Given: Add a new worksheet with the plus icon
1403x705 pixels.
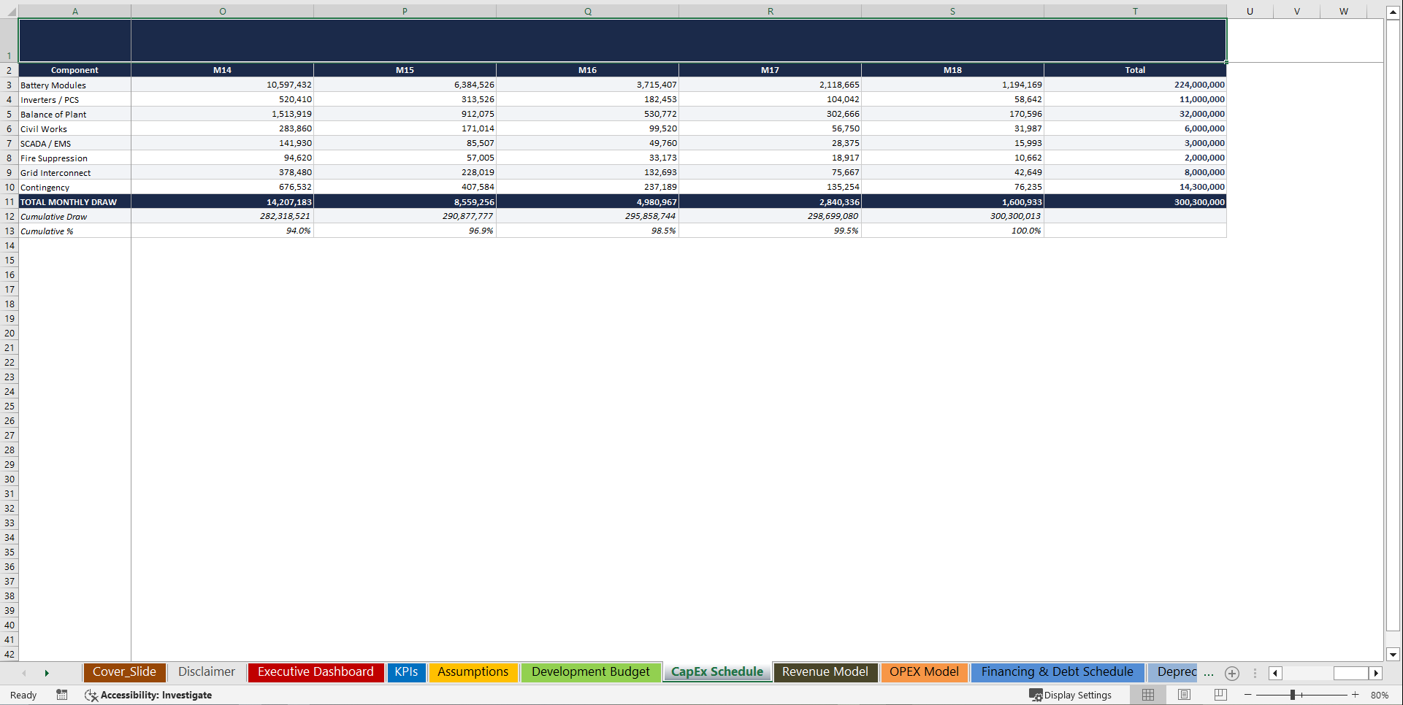Looking at the screenshot, I should click(1232, 674).
